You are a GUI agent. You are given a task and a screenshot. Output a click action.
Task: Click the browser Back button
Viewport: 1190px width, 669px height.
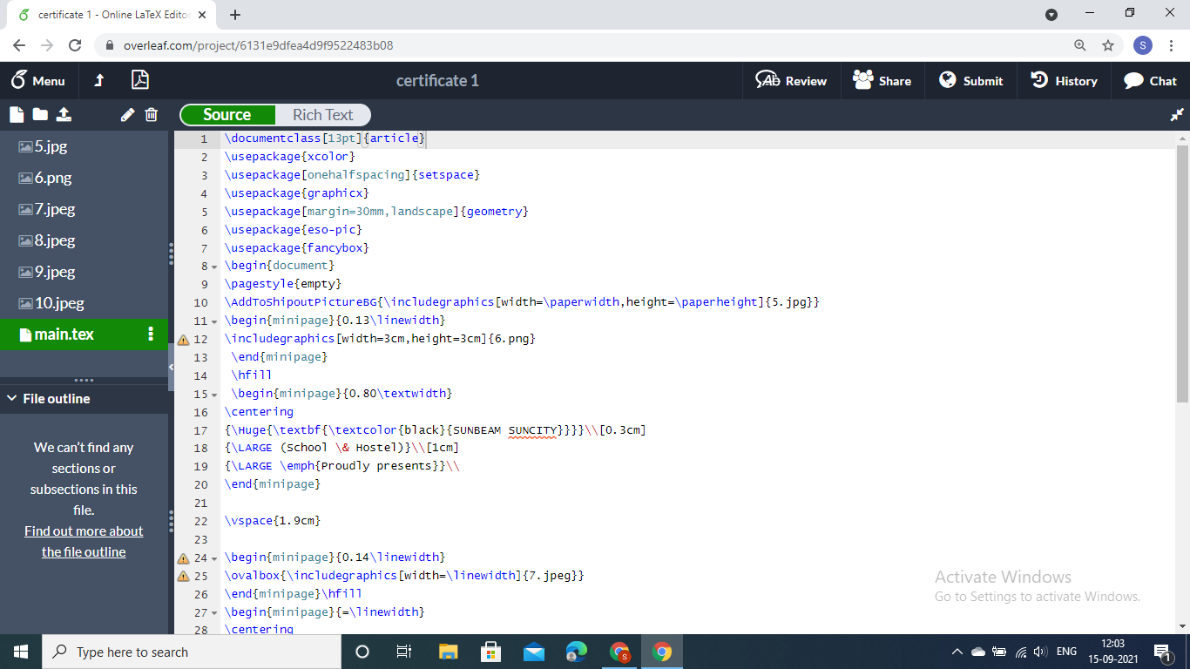click(19, 45)
